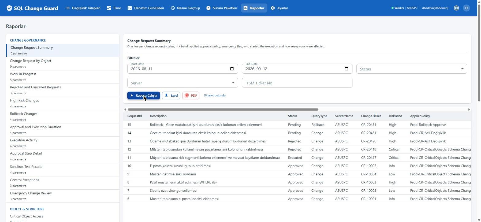Click the description 'Ödeme mutabakat işini durduran hatalı sipariş'
The height and width of the screenshot is (222, 481).
[208, 141]
